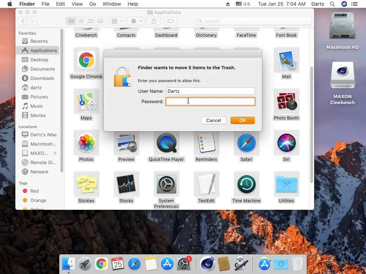Open the Go menu
The width and height of the screenshot is (366, 274).
click(x=93, y=4)
